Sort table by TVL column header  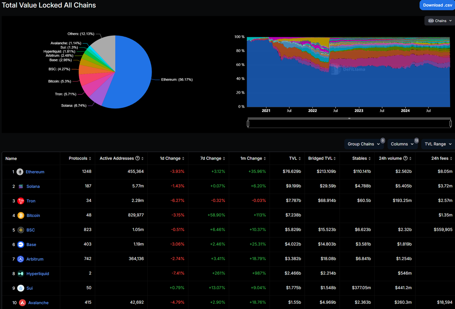pos(294,158)
